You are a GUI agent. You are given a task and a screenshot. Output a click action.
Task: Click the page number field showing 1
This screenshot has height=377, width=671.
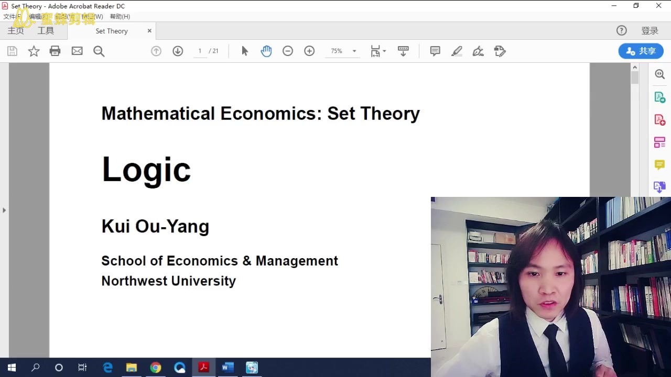[200, 51]
